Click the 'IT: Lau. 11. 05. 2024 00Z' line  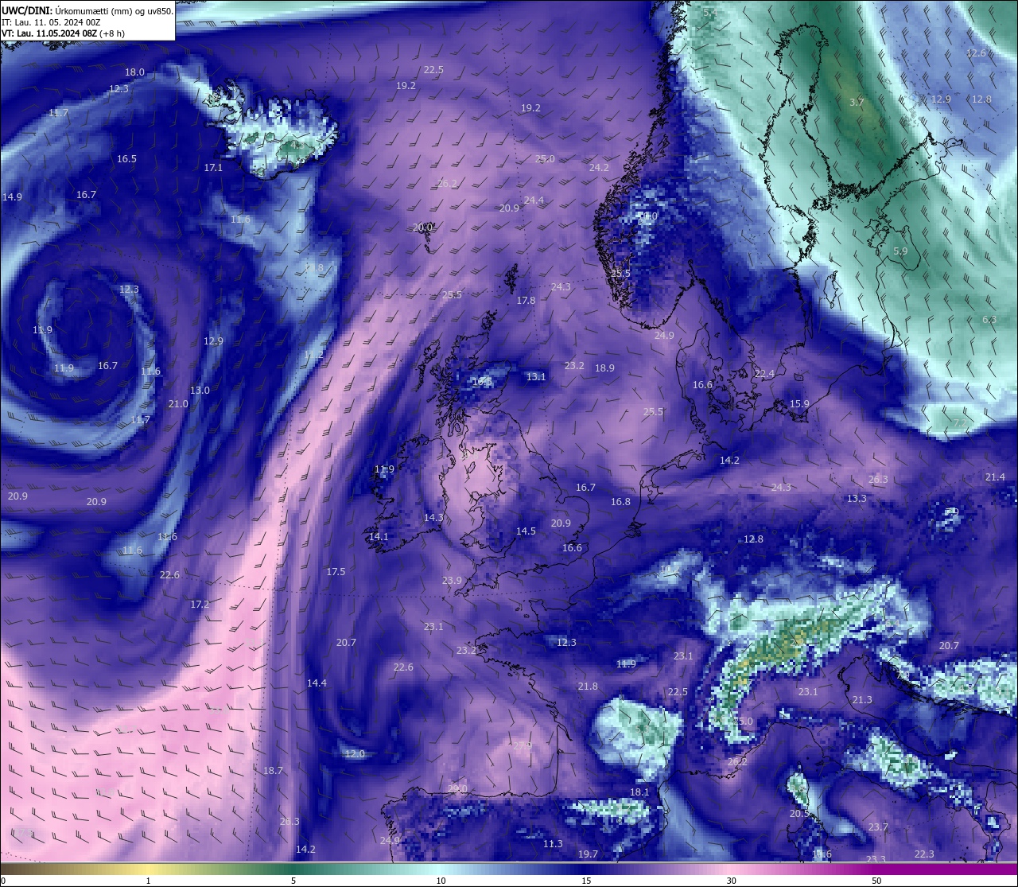(51, 22)
